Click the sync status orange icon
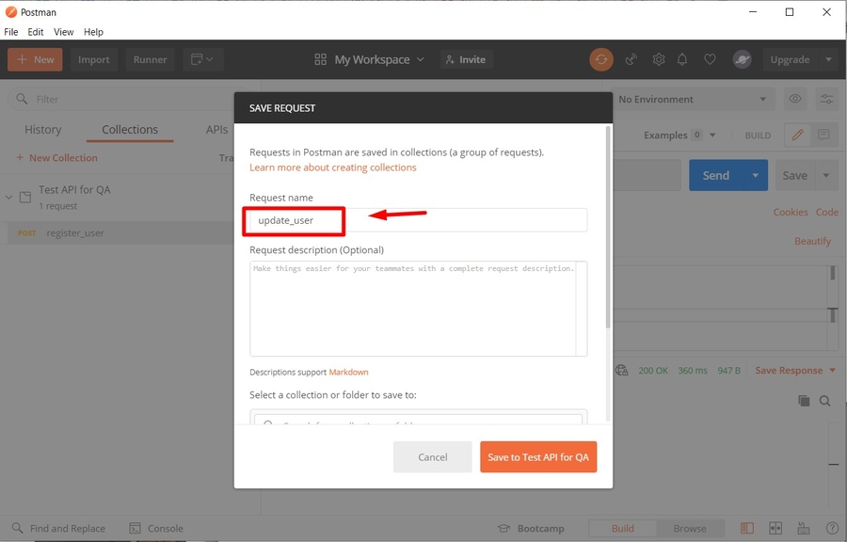Viewport: 847px width, 542px height. click(x=601, y=59)
